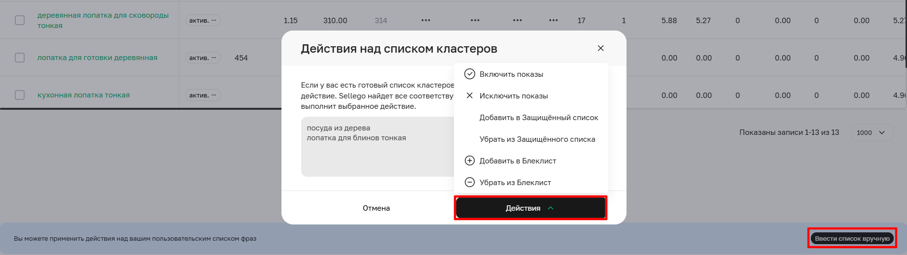Click the plus icon beside Добавить в Блеклист
This screenshot has height=255, width=907.
click(x=470, y=160)
